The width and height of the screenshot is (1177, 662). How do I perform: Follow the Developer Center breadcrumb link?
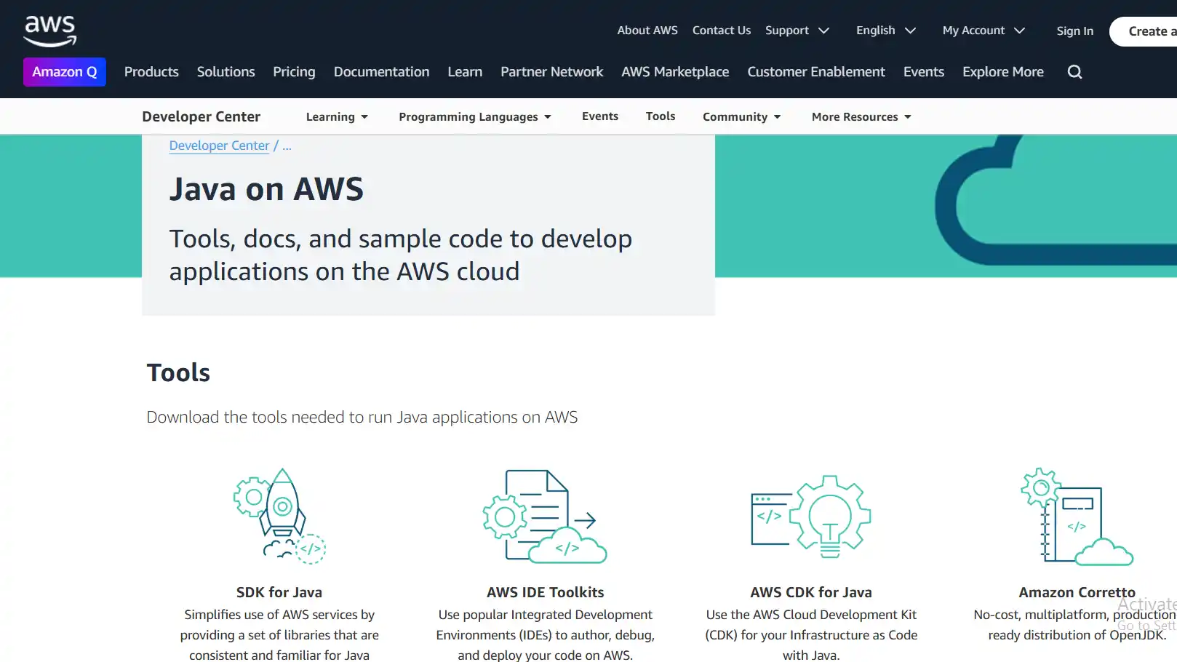tap(219, 145)
